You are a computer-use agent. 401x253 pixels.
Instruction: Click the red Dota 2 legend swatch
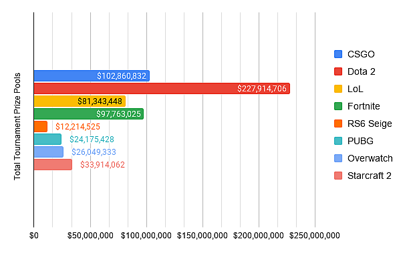[x=338, y=71]
